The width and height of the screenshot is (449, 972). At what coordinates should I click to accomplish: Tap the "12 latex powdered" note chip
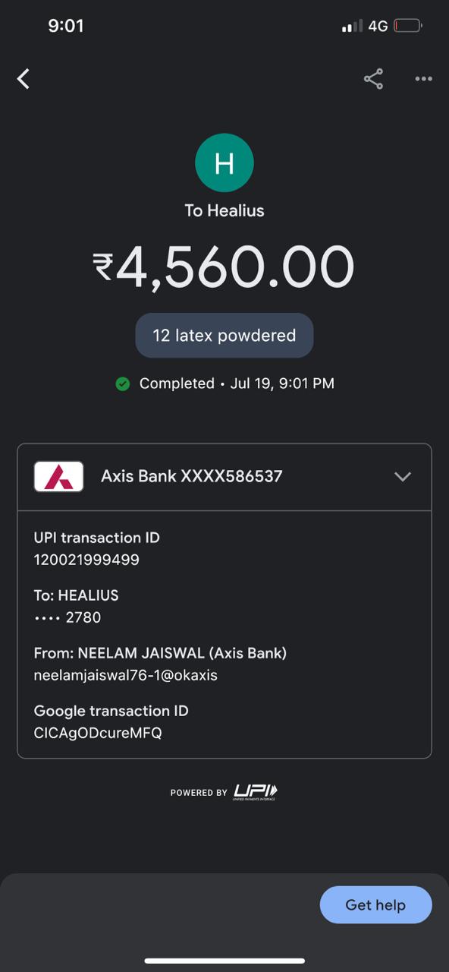[224, 335]
